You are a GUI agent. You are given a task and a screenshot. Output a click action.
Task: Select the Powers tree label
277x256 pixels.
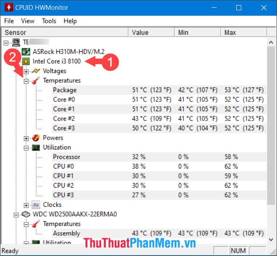point(53,138)
